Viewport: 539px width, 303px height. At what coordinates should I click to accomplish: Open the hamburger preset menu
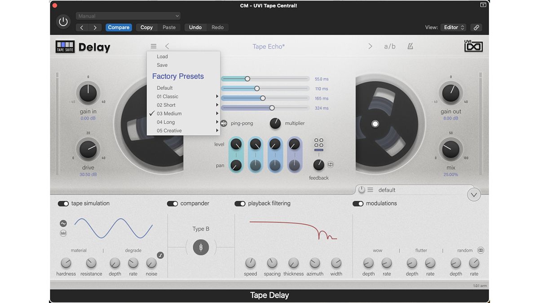point(153,46)
